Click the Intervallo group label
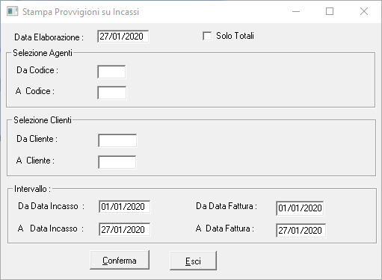382x280 pixels. tap(32, 189)
